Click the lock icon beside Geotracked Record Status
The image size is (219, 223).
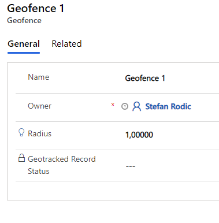[21, 158]
